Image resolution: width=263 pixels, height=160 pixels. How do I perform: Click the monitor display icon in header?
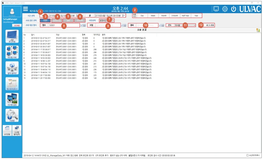pyautogui.click(x=216, y=9)
